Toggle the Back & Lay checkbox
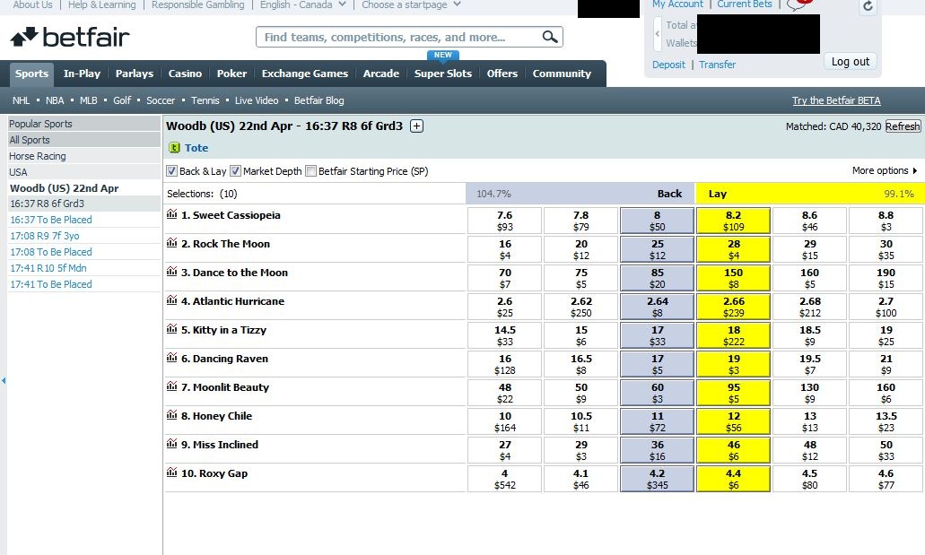The width and height of the screenshot is (925, 555). click(171, 171)
